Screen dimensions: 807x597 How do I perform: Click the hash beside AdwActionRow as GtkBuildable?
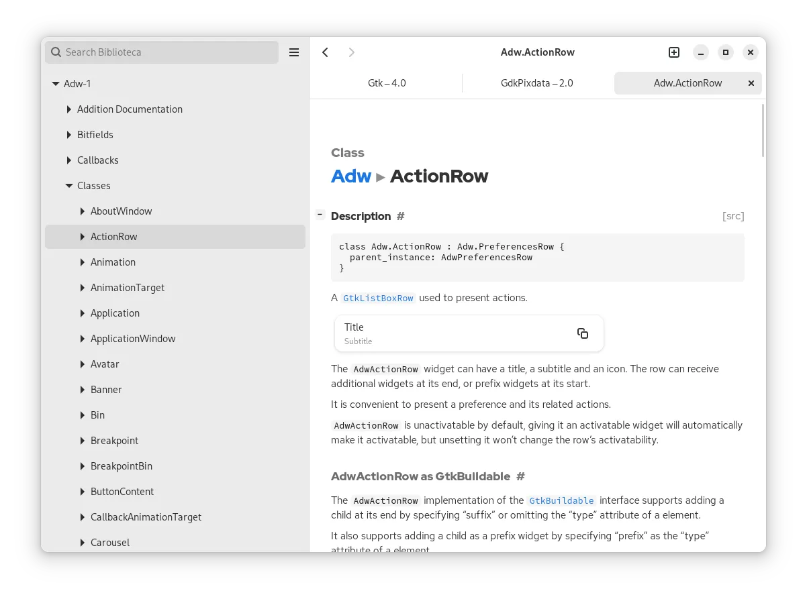click(x=520, y=476)
